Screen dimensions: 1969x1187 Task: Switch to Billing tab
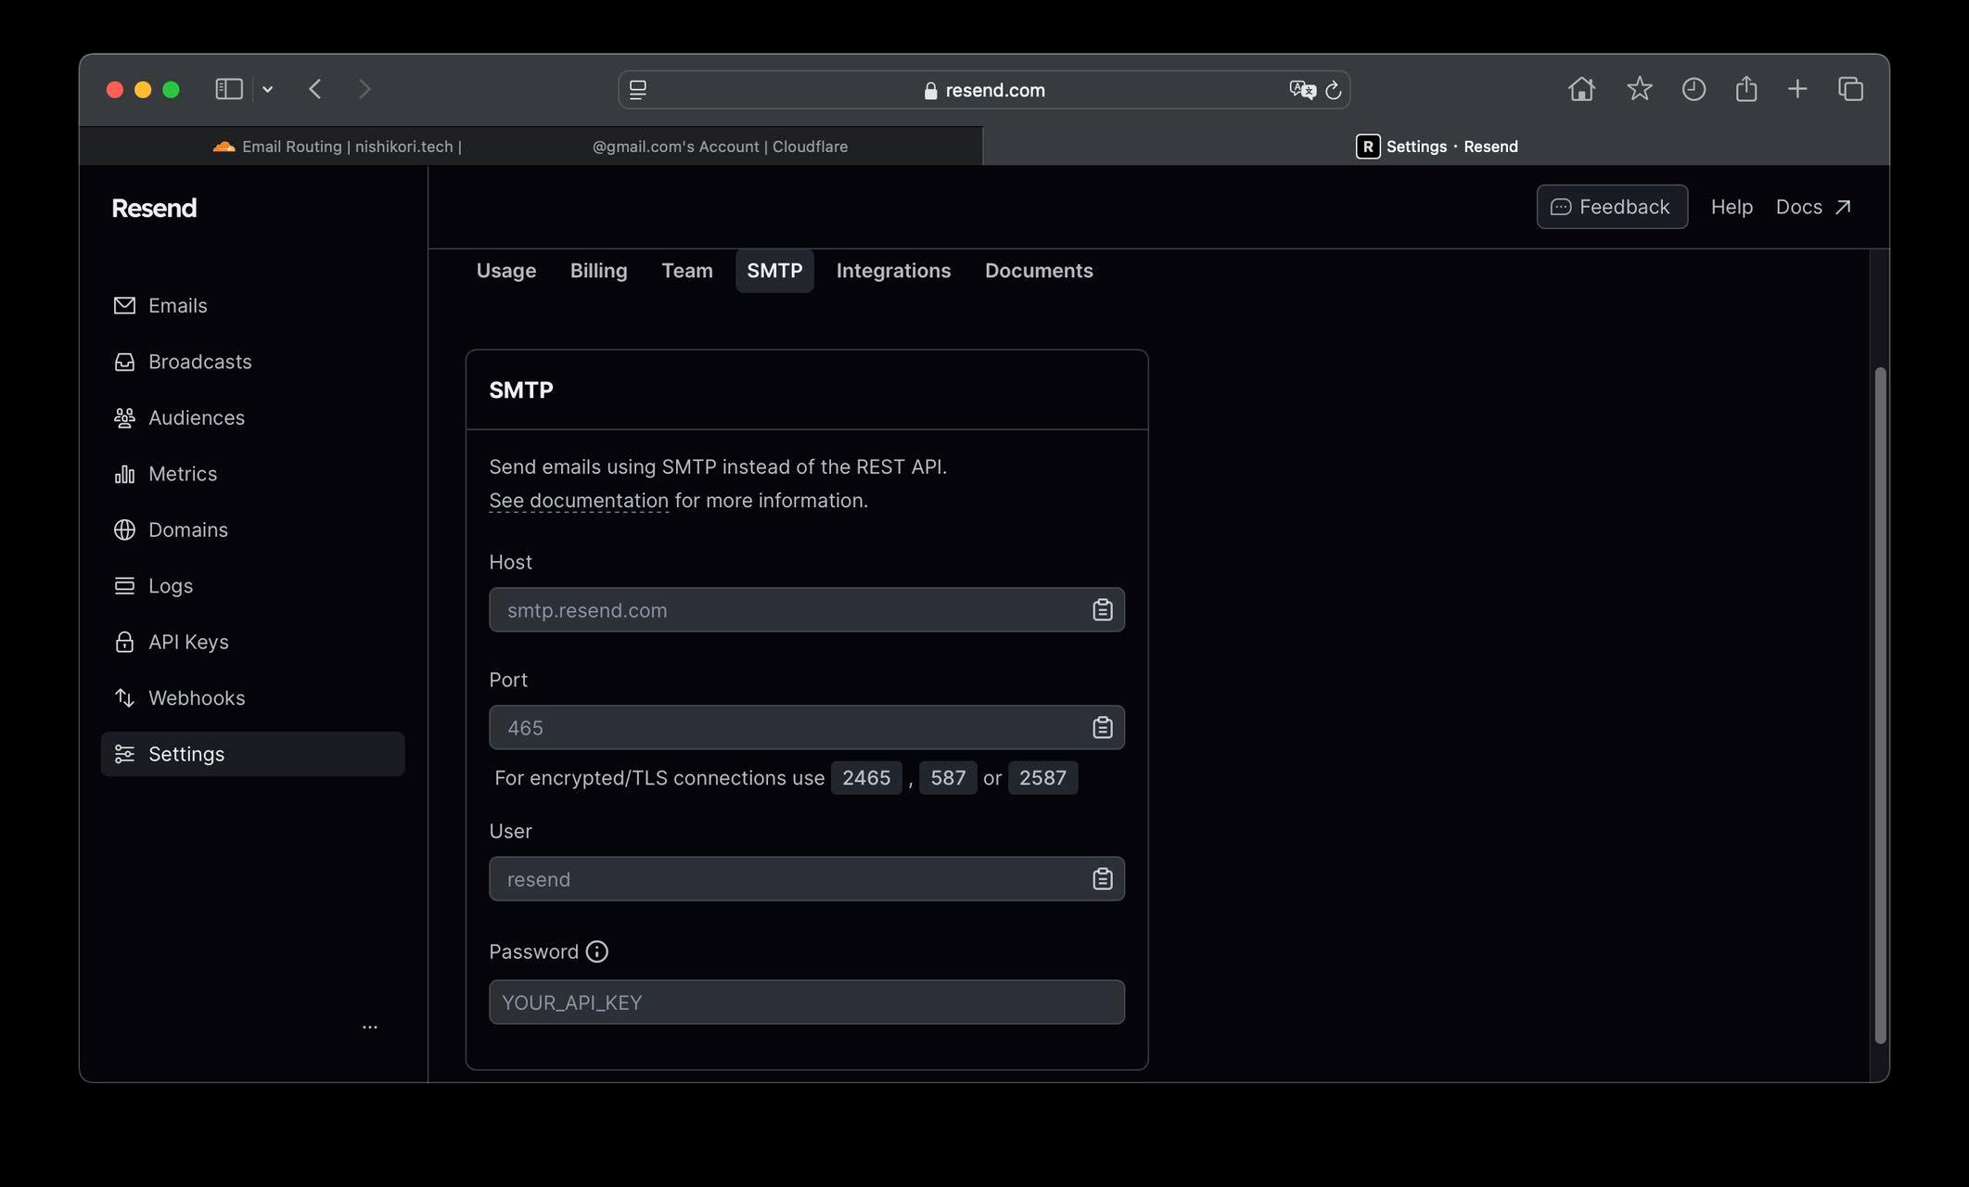[599, 271]
